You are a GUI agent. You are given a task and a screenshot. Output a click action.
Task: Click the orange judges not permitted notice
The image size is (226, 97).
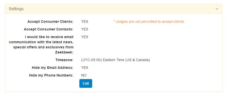pyautogui.click(x=149, y=21)
